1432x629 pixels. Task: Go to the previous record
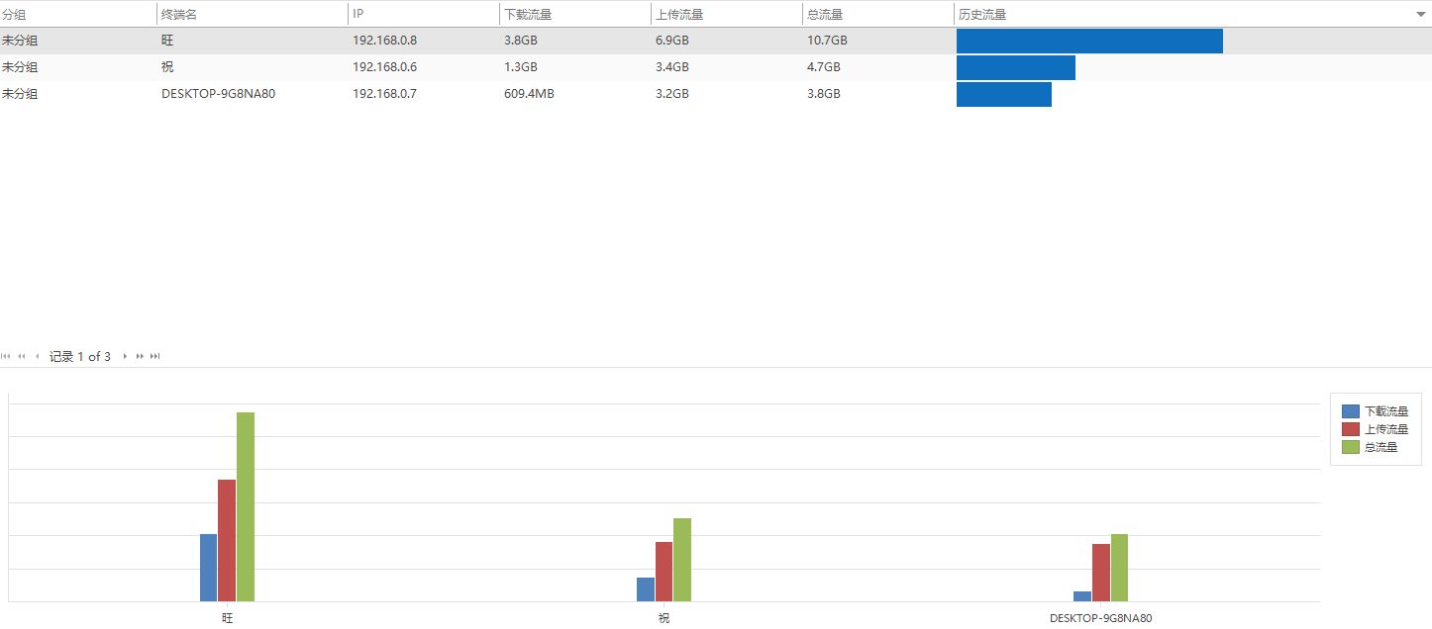pos(37,356)
